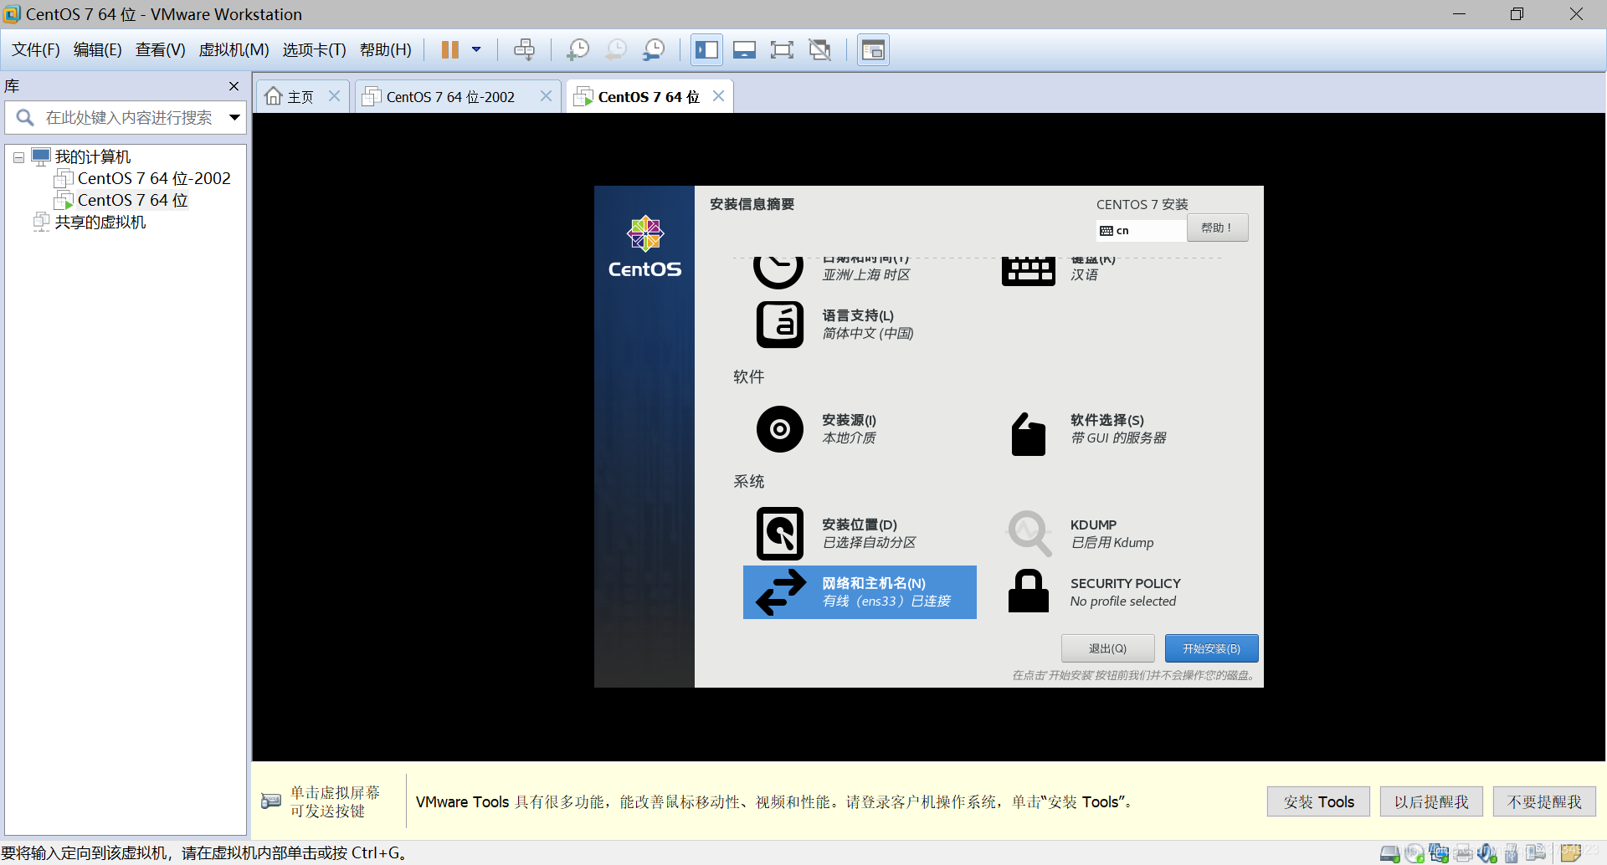
Task: Click the CentOS logo in installer sidebar
Action: point(644,247)
